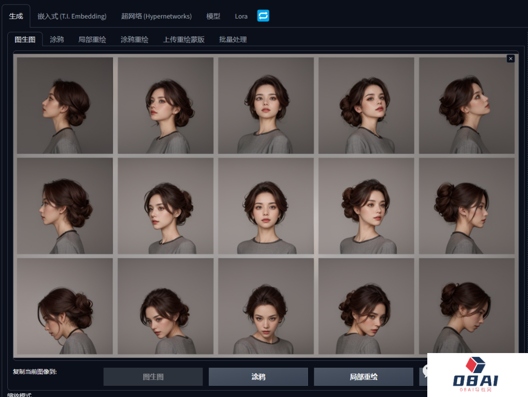
Task: Open the 涂鸦 sub-tab
Action: click(57, 40)
